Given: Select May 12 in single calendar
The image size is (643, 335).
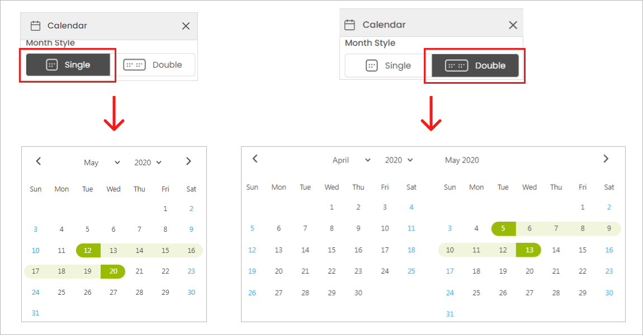Looking at the screenshot, I should pos(88,250).
